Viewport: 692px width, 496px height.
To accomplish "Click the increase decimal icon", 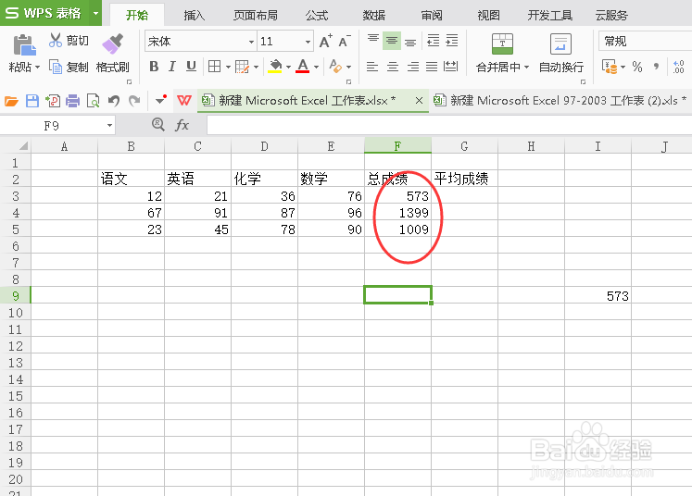I will (679, 67).
